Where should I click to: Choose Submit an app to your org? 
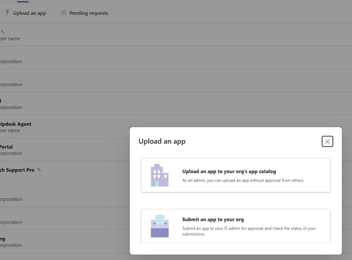click(x=213, y=219)
